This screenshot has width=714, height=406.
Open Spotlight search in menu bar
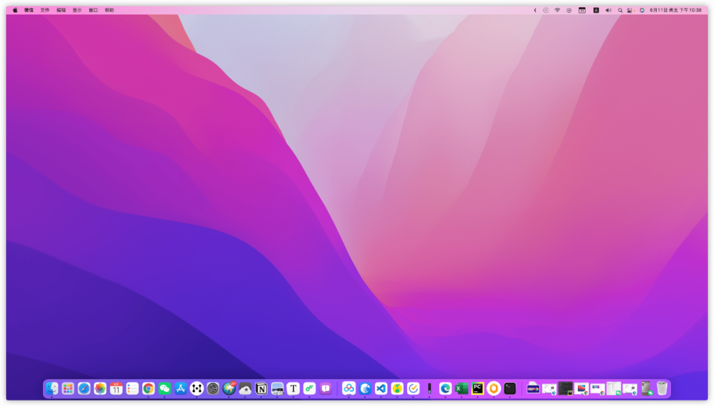pos(619,10)
